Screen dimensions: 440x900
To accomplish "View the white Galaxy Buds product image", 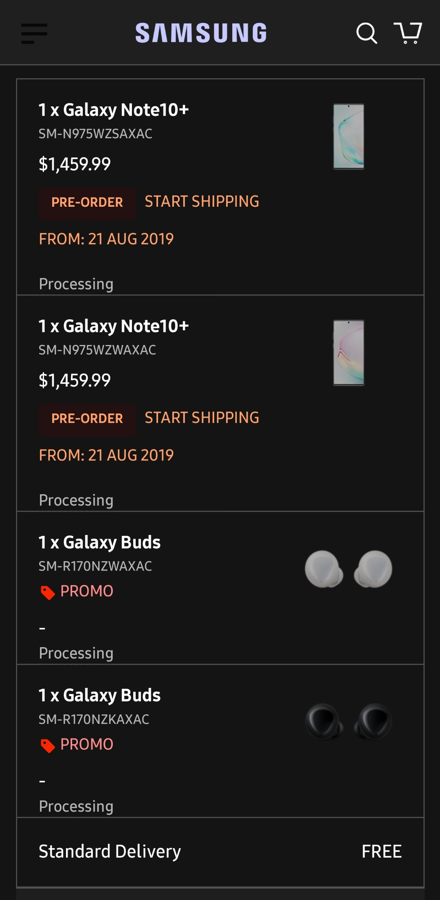I will point(348,569).
